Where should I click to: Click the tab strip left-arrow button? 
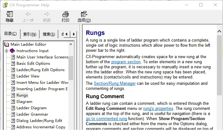[67, 34]
